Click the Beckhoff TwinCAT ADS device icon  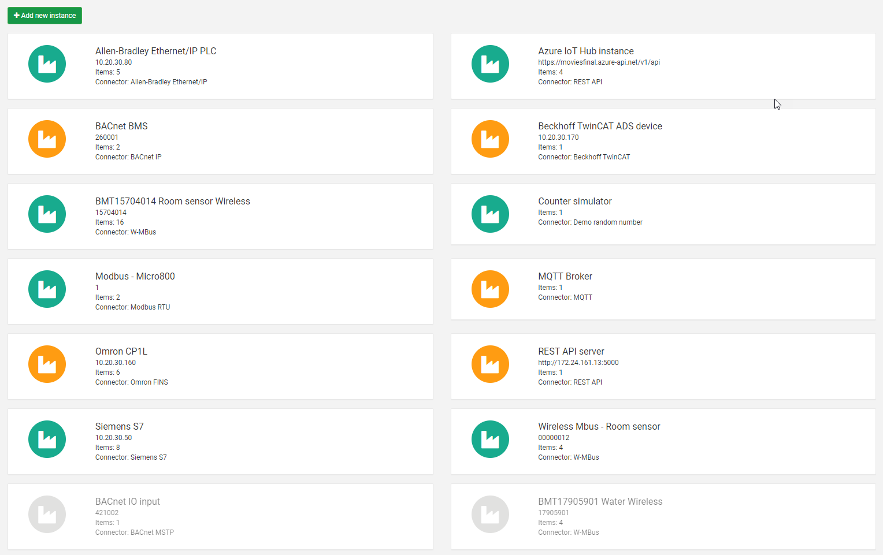(x=490, y=139)
